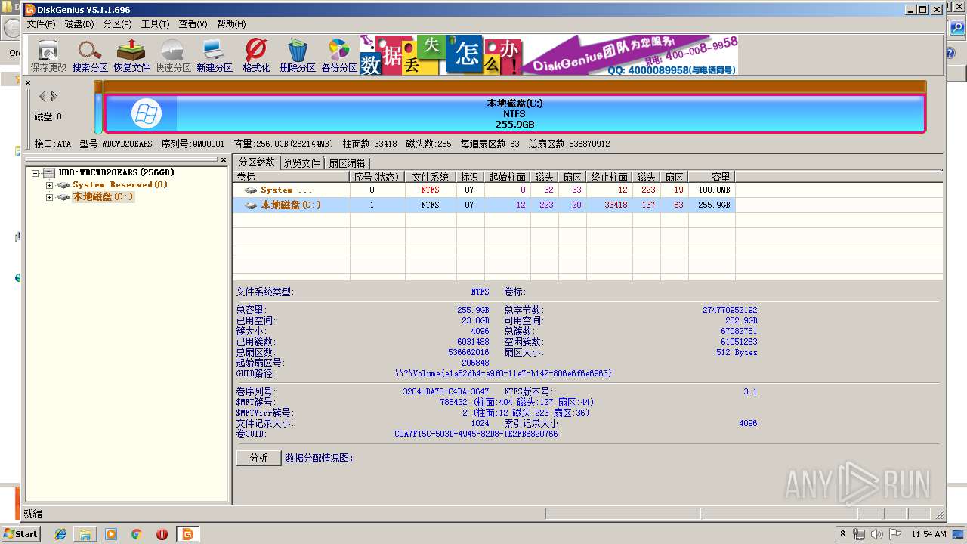
Task: Click the New Partition (新建分区) icon
Action: pyautogui.click(x=215, y=56)
